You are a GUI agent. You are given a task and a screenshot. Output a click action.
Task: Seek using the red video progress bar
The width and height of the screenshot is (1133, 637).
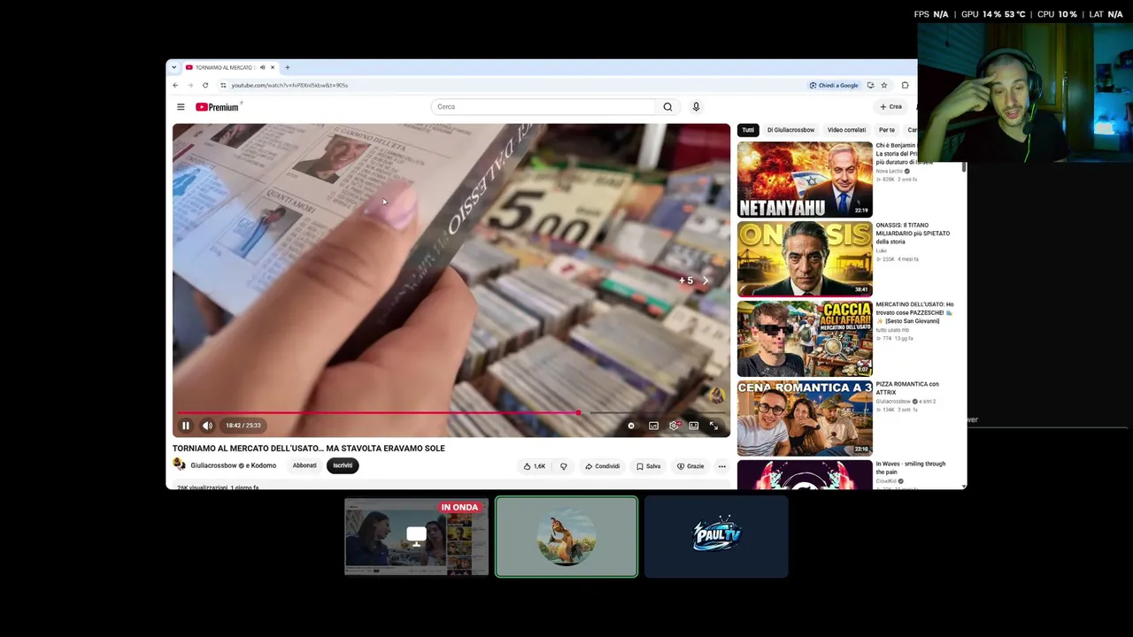(x=378, y=412)
